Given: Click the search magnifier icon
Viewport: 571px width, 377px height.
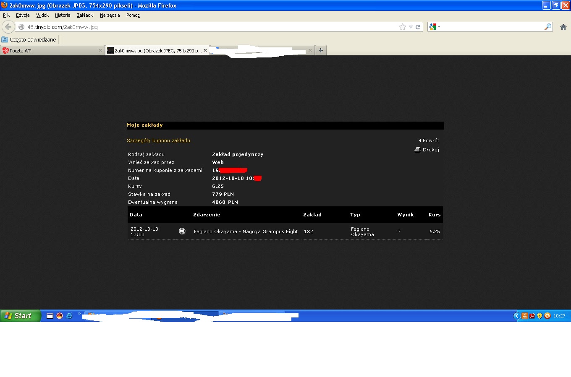Looking at the screenshot, I should pos(548,27).
